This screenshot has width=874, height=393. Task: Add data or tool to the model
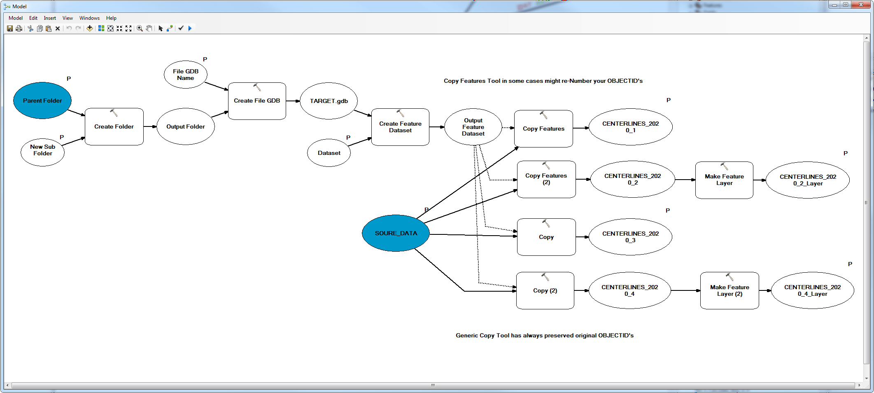coord(90,28)
